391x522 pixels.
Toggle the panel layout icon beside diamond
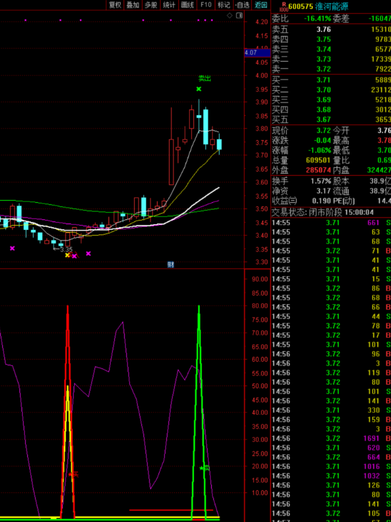(x=239, y=16)
